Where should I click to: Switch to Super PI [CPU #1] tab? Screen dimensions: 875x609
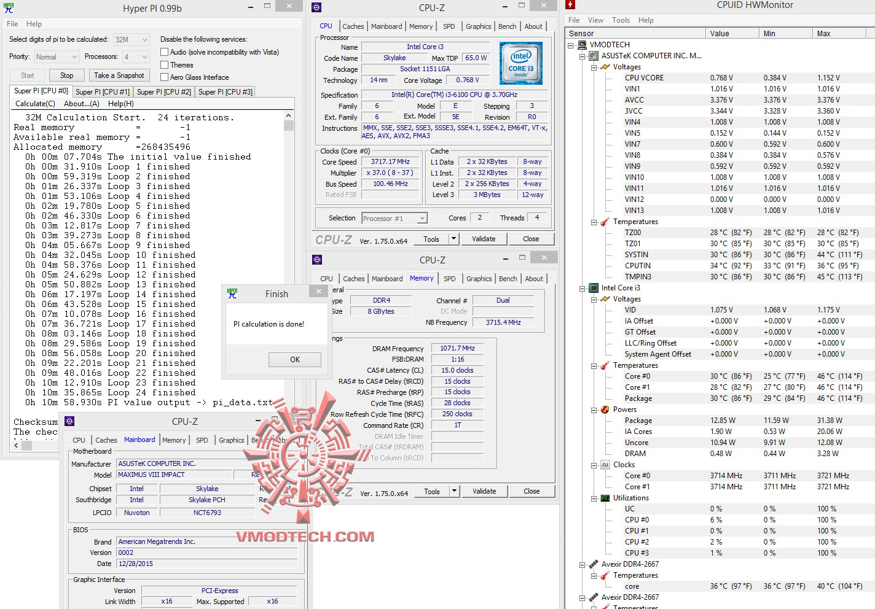coord(102,91)
